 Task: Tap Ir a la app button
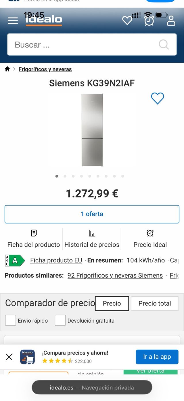tap(157, 357)
